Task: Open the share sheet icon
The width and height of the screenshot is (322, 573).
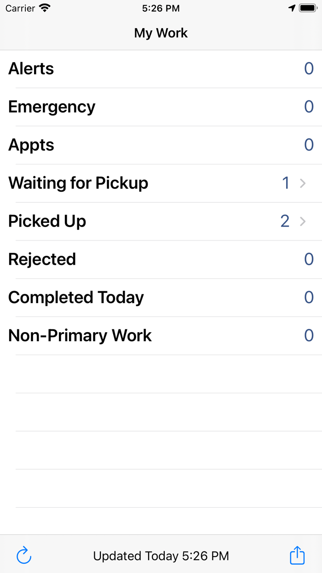Action: pos(297,555)
